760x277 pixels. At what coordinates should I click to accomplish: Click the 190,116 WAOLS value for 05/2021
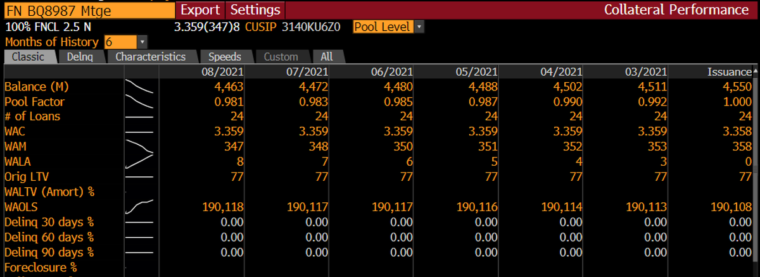pos(477,207)
